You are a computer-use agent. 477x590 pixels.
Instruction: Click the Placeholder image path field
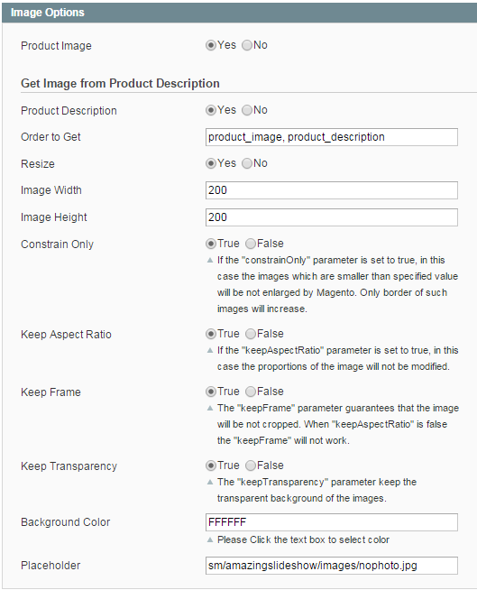click(332, 566)
